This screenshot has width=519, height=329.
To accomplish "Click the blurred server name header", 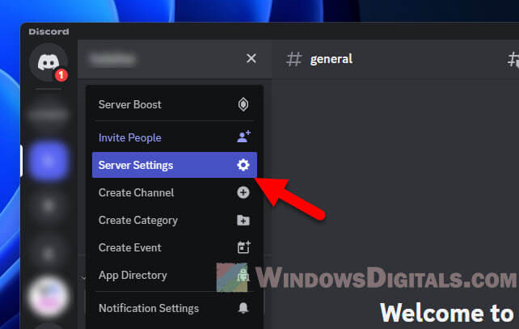I will [x=112, y=59].
